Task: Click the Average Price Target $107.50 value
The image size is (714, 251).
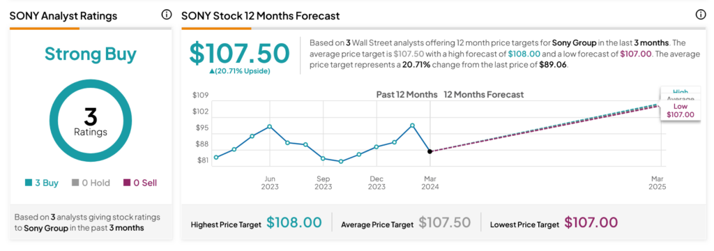Action: (444, 223)
